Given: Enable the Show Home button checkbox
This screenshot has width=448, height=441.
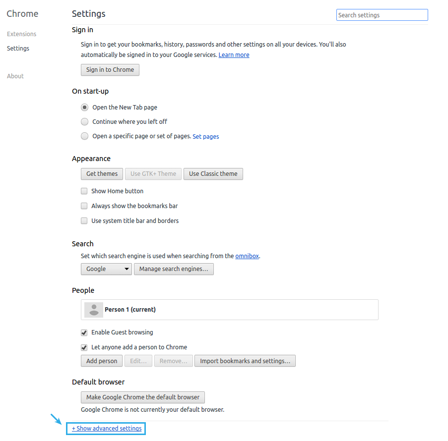Looking at the screenshot, I should pyautogui.click(x=84, y=191).
